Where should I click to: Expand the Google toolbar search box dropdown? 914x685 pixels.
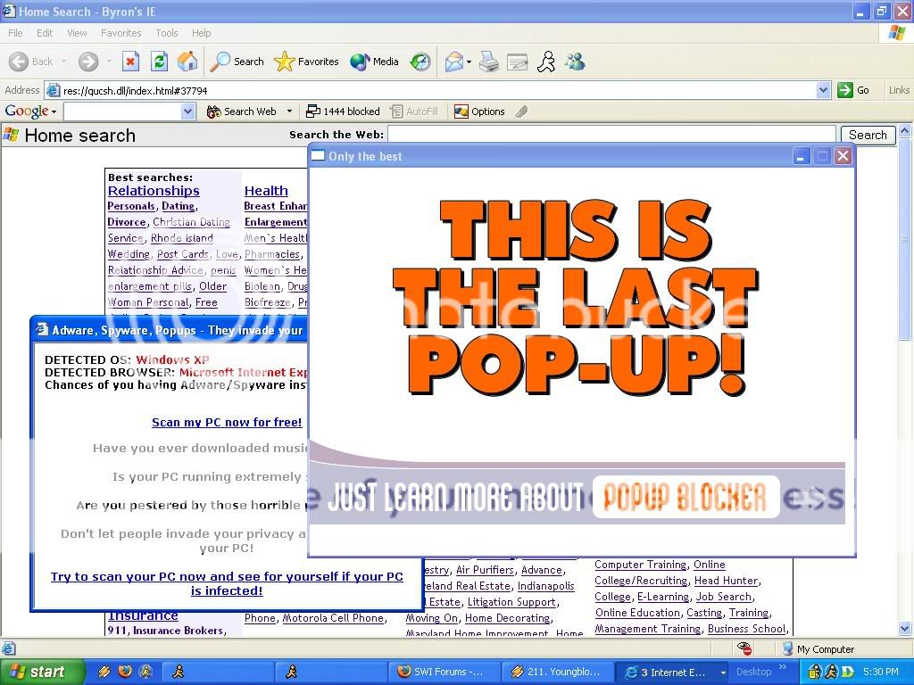pos(187,111)
